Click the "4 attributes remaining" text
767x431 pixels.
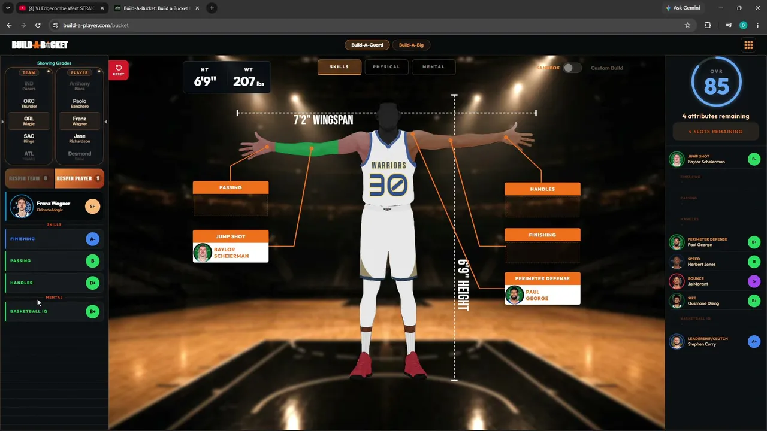pos(715,116)
